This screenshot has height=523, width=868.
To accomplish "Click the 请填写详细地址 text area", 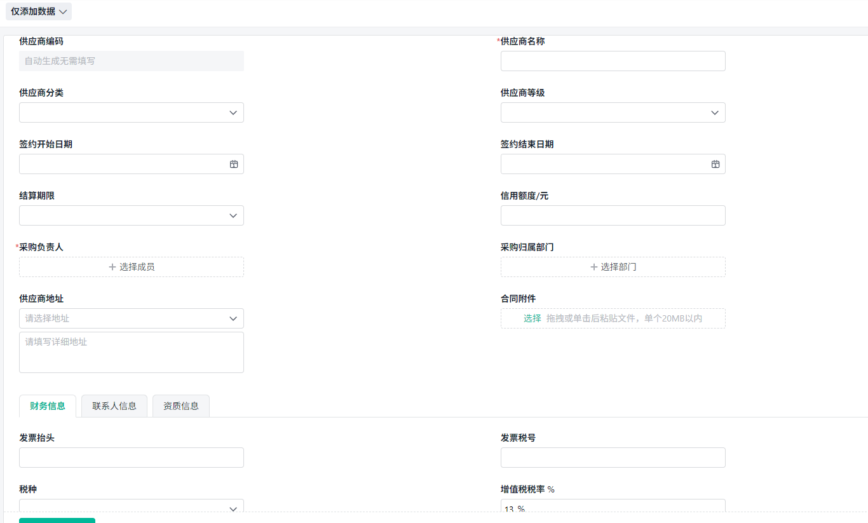I will [x=132, y=352].
